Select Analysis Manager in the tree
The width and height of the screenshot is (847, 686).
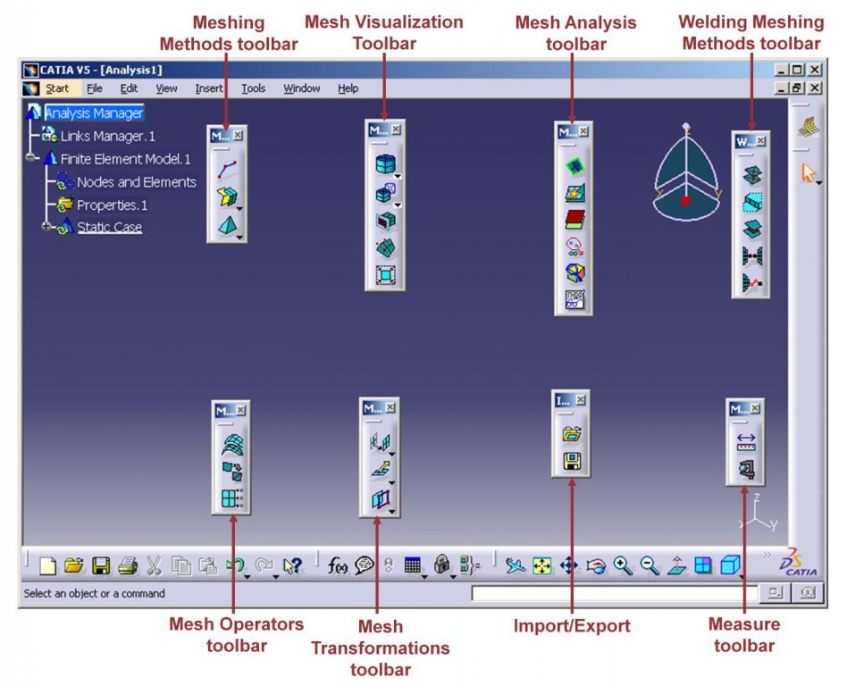[94, 113]
